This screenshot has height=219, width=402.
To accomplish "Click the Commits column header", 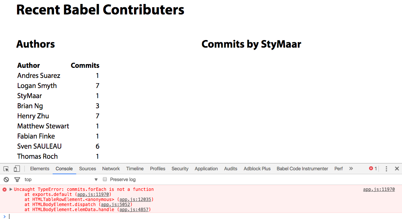I will (x=85, y=65).
